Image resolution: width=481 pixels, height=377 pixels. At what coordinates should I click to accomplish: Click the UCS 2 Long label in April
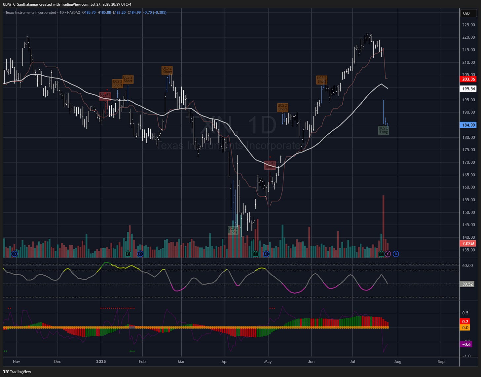click(x=233, y=230)
